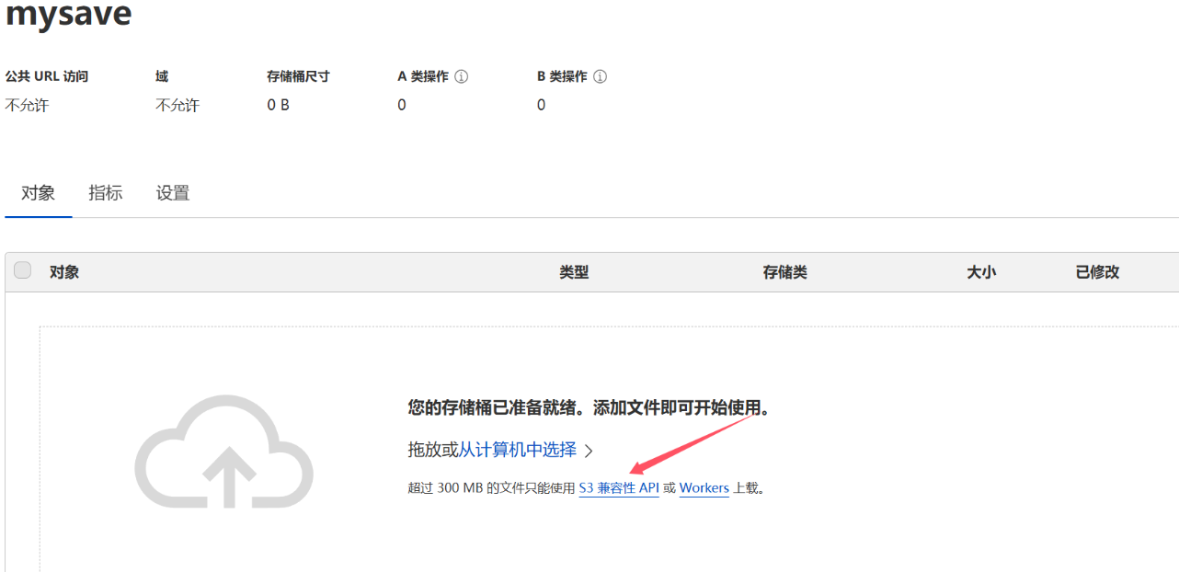Open the S3 兼容性 API link
The image size is (1179, 572).
pos(619,488)
